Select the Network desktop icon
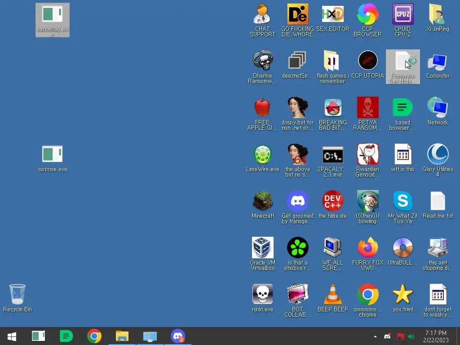This screenshot has height=345, width=460. [x=438, y=111]
